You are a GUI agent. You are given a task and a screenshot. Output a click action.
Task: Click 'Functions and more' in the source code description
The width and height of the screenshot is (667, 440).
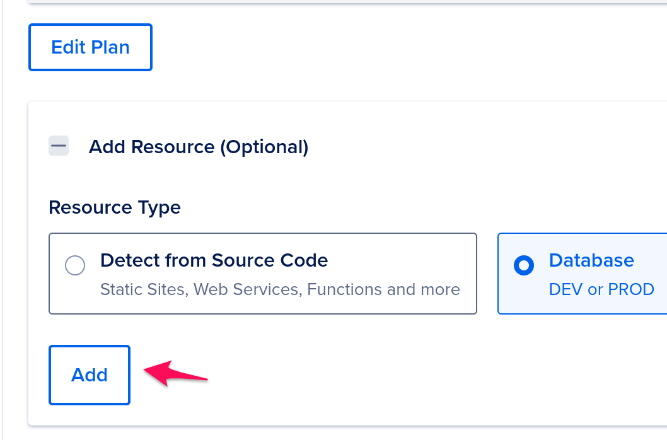click(383, 289)
